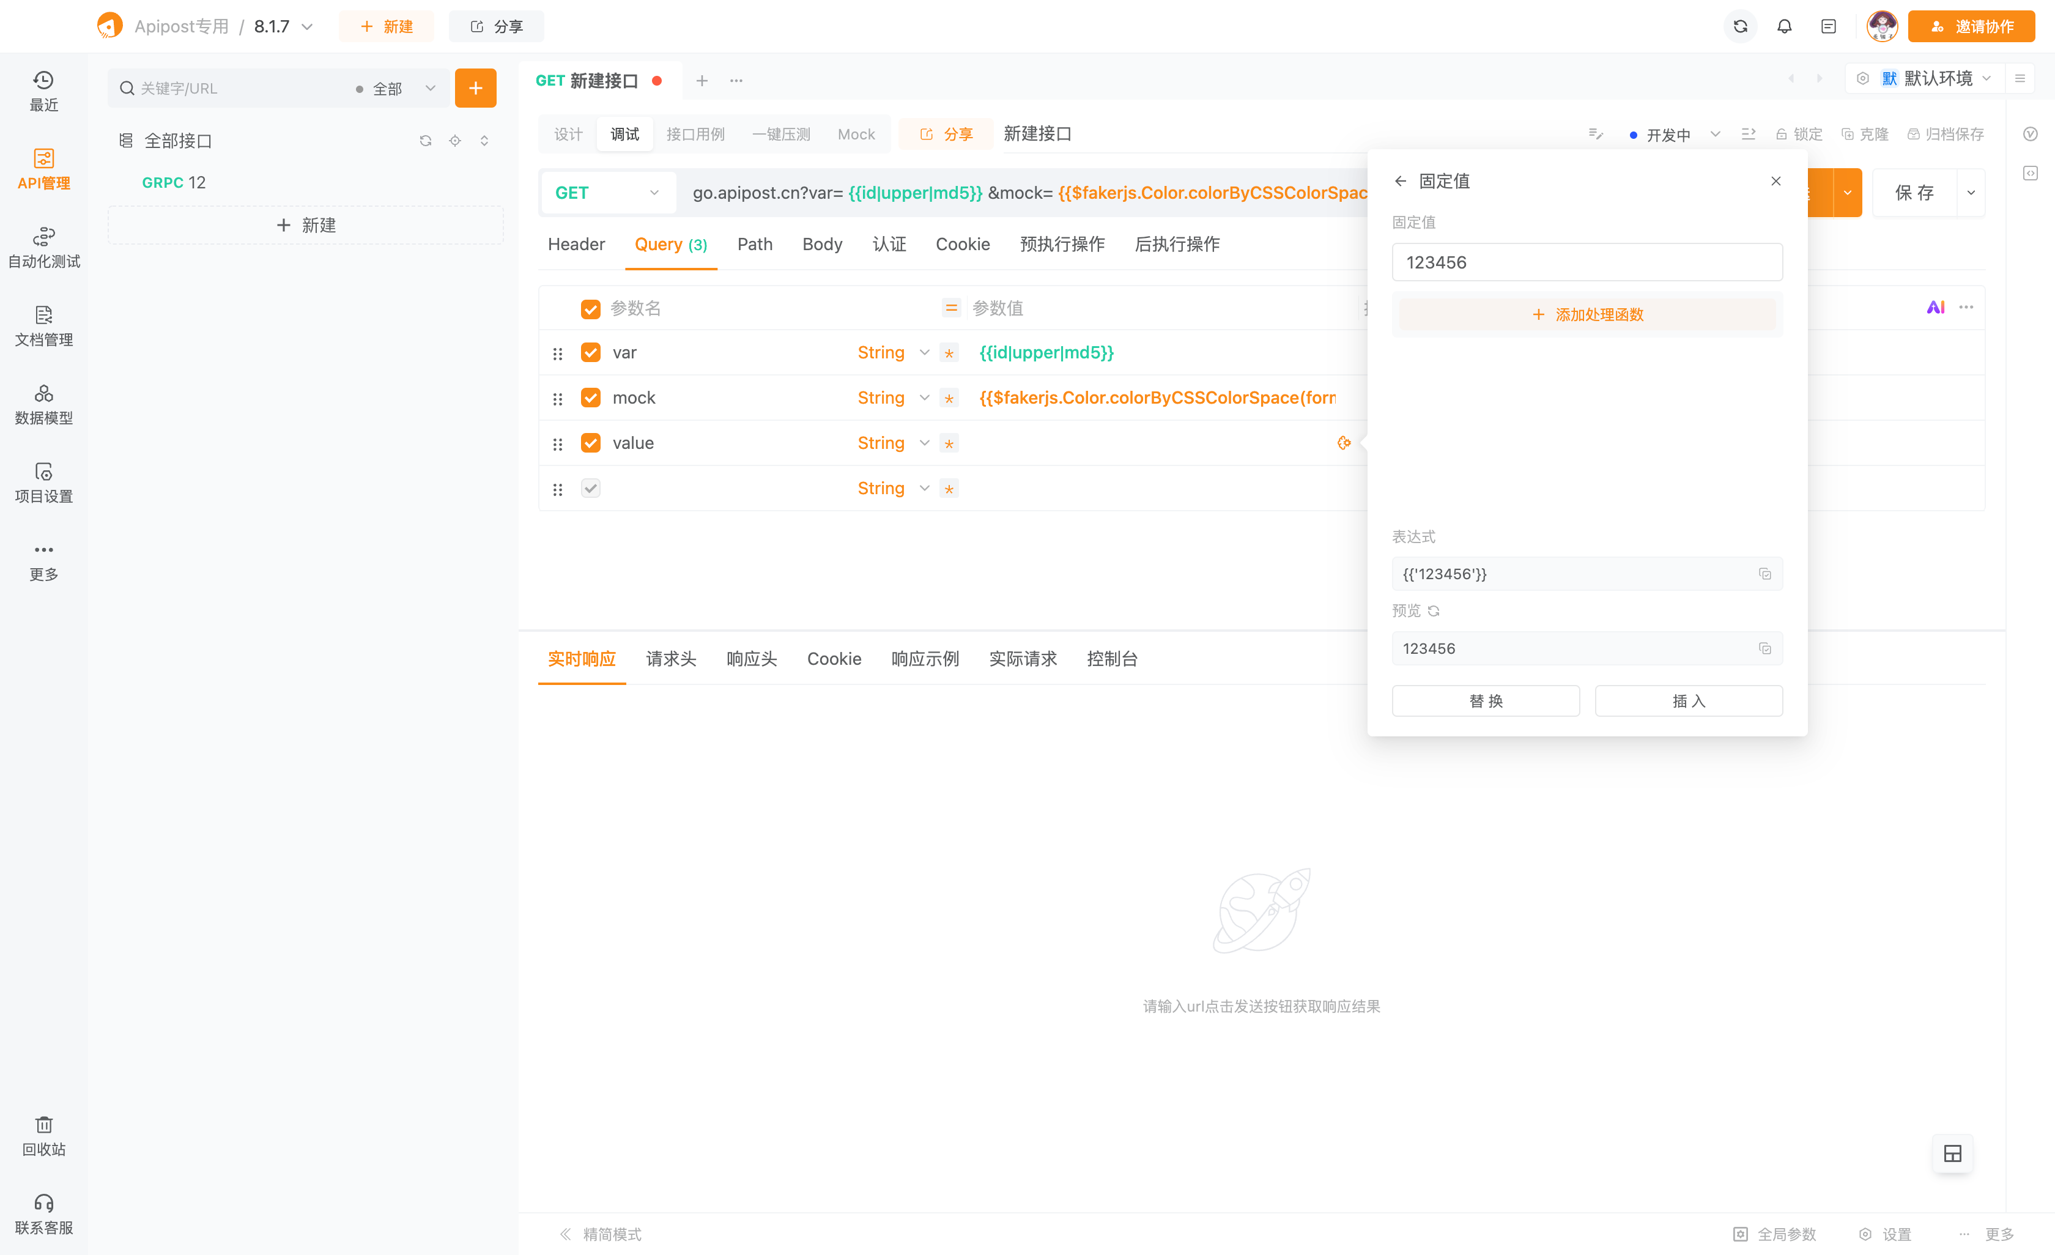
Task: Uncheck the mock parameter checkbox
Action: coord(590,398)
